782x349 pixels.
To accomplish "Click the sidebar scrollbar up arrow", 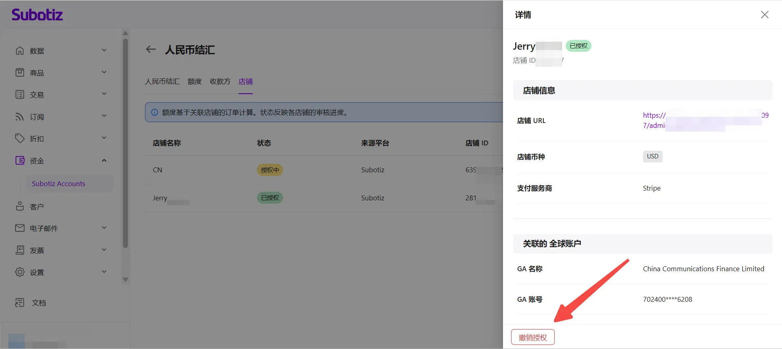I will [125, 33].
